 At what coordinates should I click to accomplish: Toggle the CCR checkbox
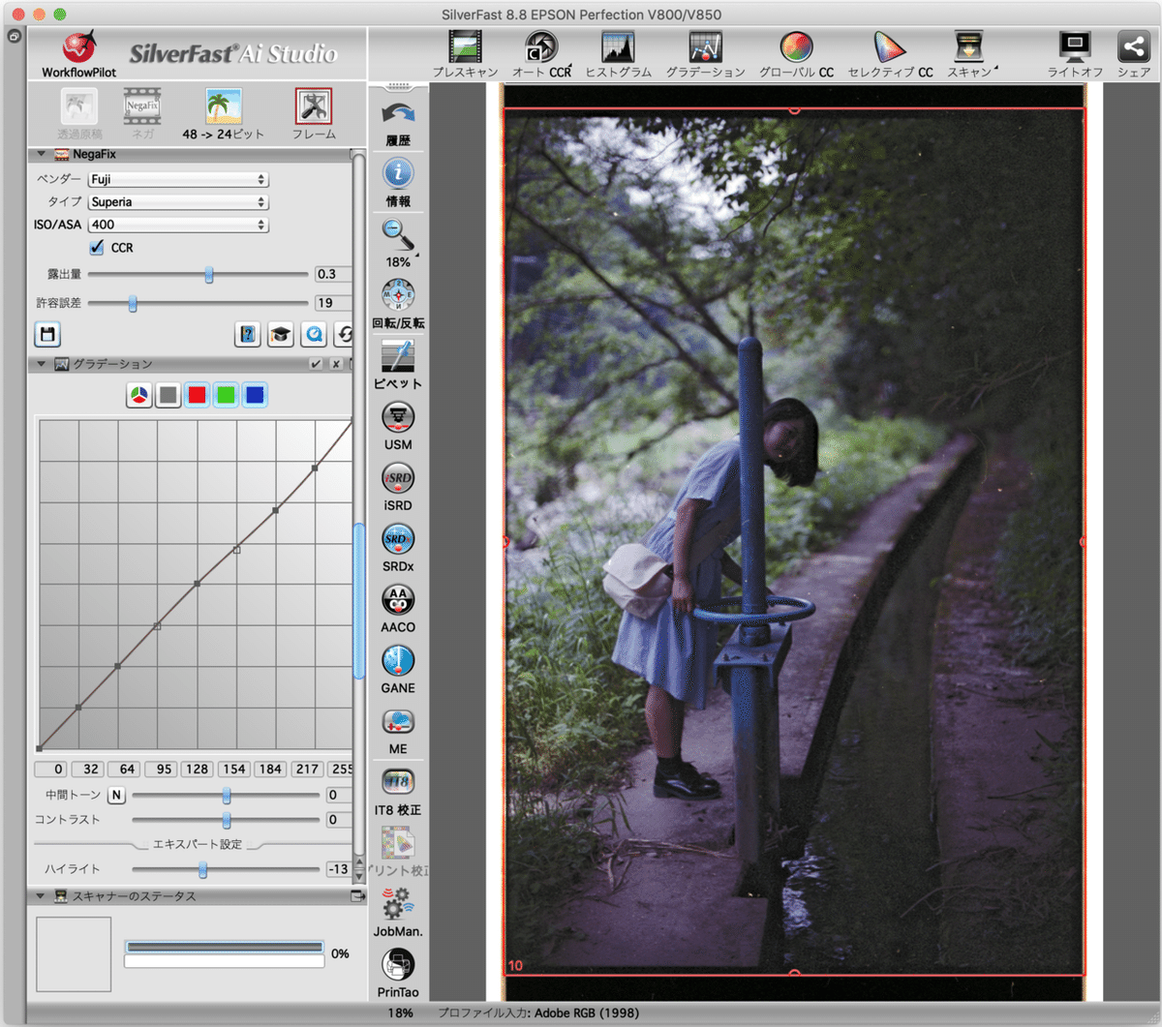tap(97, 248)
